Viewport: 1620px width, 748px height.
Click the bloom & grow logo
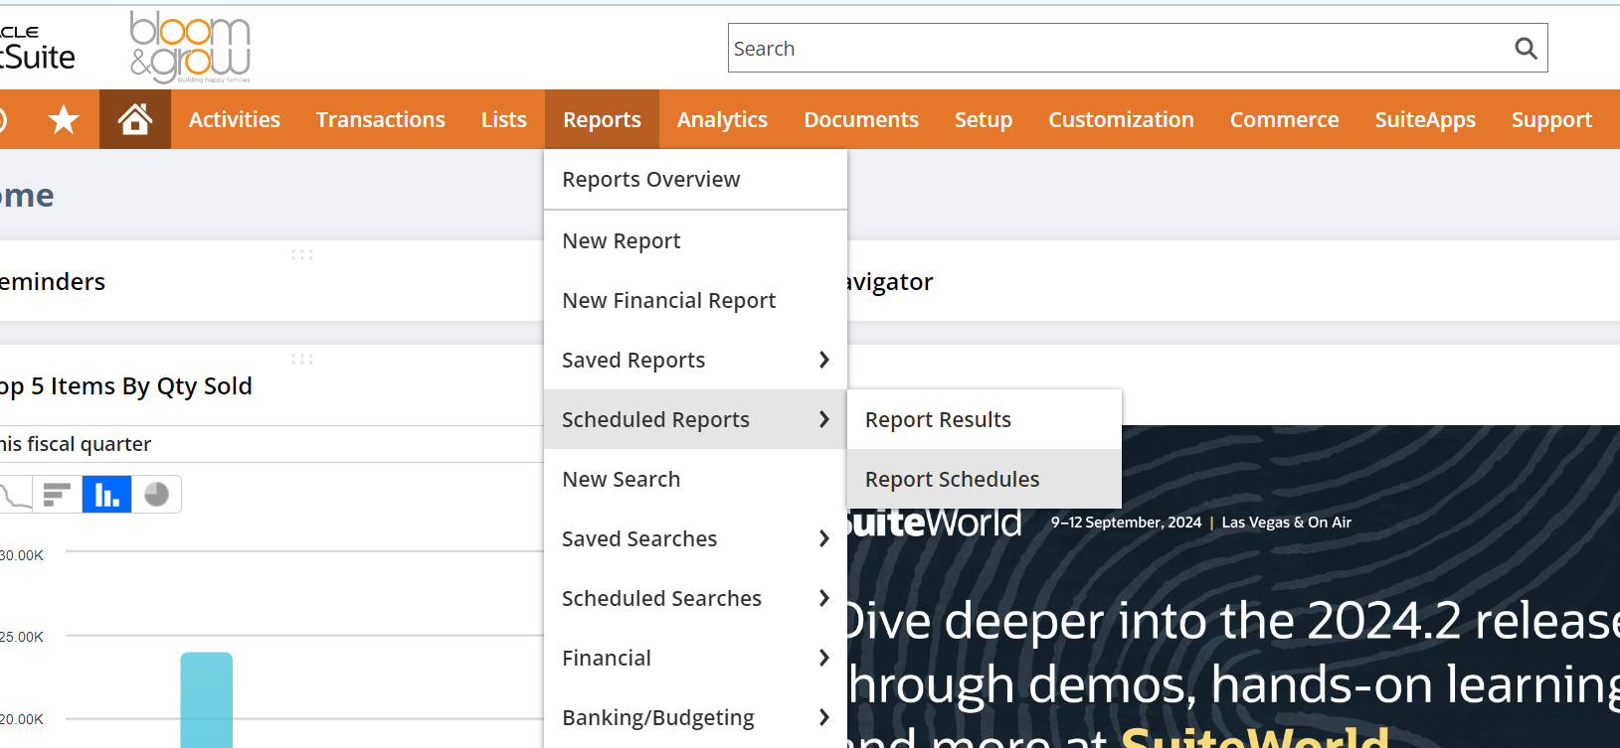[190, 47]
